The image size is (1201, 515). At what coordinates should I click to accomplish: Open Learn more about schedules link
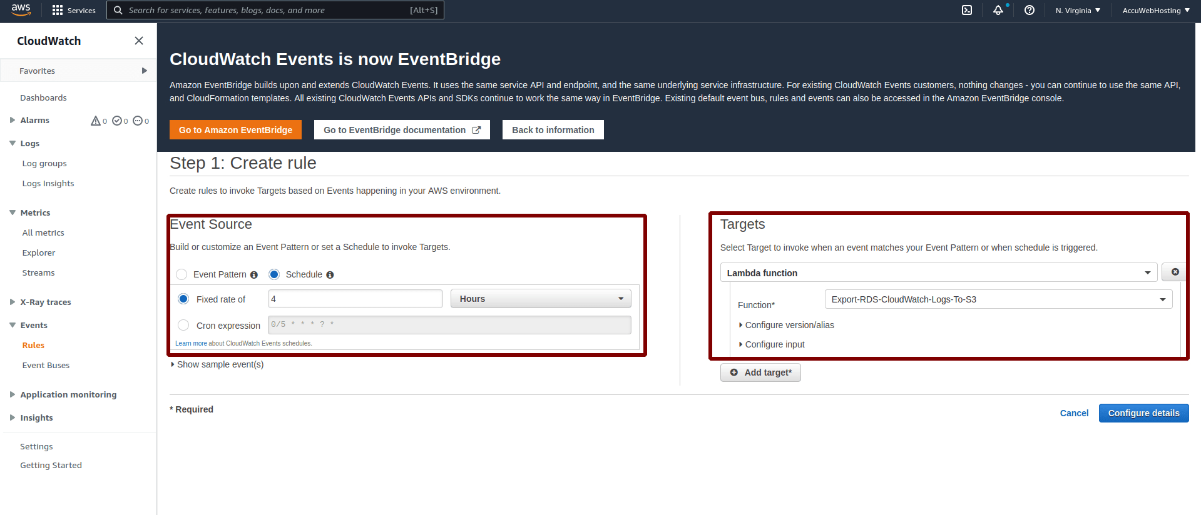point(191,343)
